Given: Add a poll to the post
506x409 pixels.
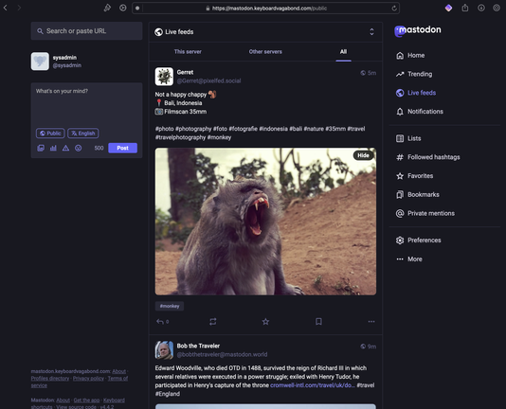Looking at the screenshot, I should tap(53, 148).
